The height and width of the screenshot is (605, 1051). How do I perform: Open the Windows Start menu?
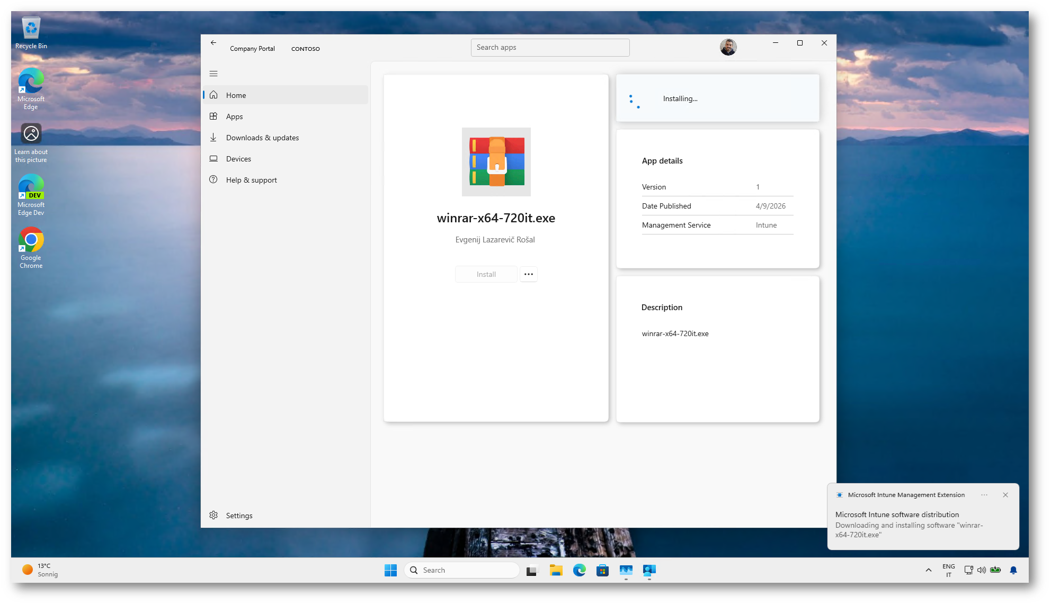[x=390, y=570]
